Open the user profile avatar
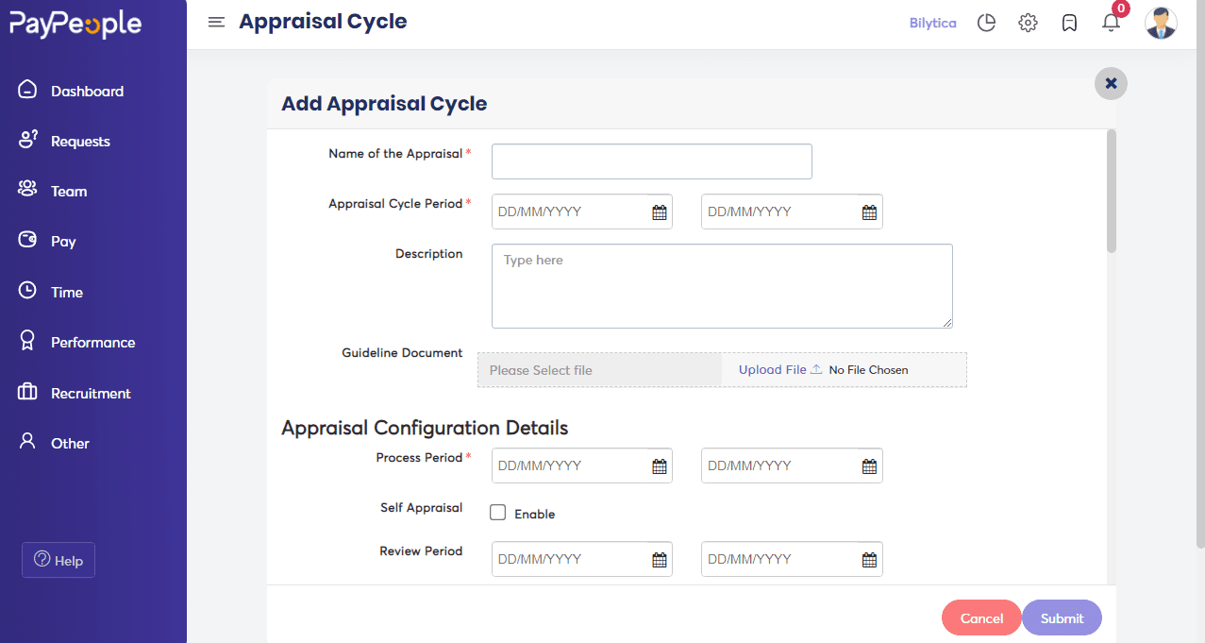Viewport: 1205px width, 643px height. tap(1161, 23)
